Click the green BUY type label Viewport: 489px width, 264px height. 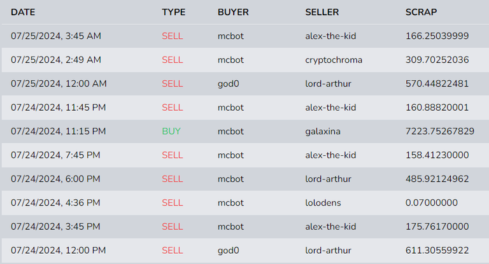tap(171, 131)
